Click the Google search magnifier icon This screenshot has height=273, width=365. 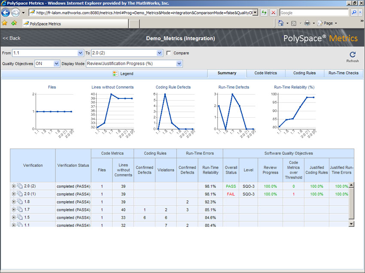(x=354, y=13)
